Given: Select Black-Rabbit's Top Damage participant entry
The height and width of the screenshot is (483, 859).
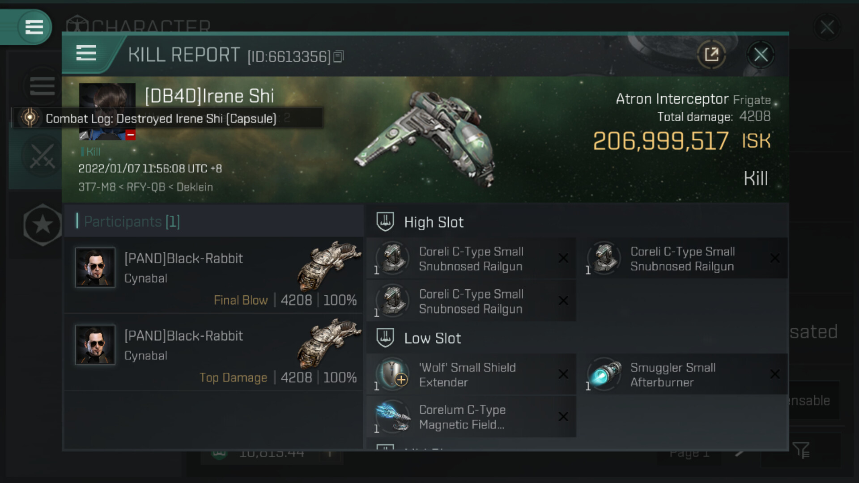Looking at the screenshot, I should 214,352.
